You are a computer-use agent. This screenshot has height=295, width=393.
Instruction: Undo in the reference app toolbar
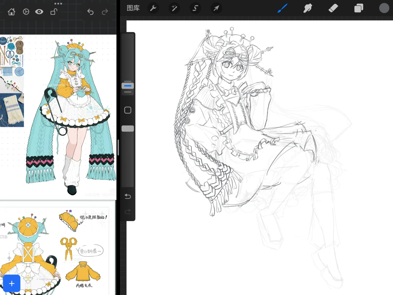click(x=90, y=12)
